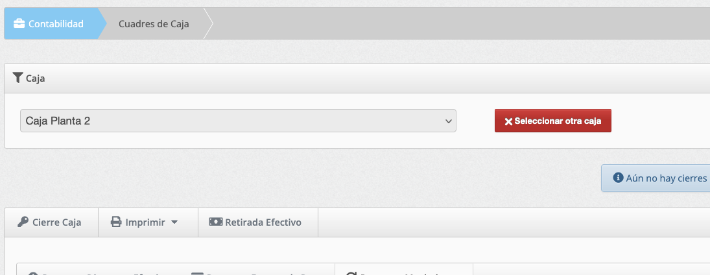
Task: Click the circular-arrow icon in the lower tab row
Action: (351, 274)
